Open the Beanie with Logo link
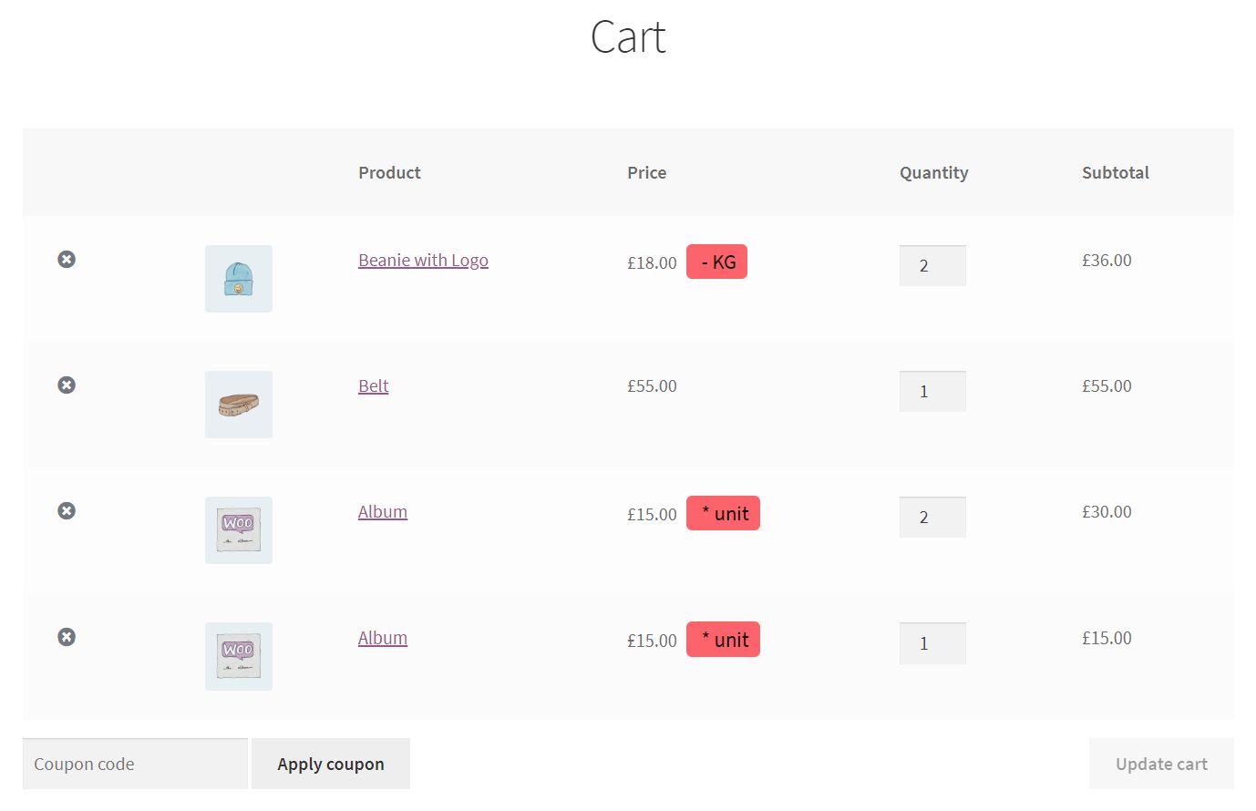The height and width of the screenshot is (811, 1256). (423, 261)
